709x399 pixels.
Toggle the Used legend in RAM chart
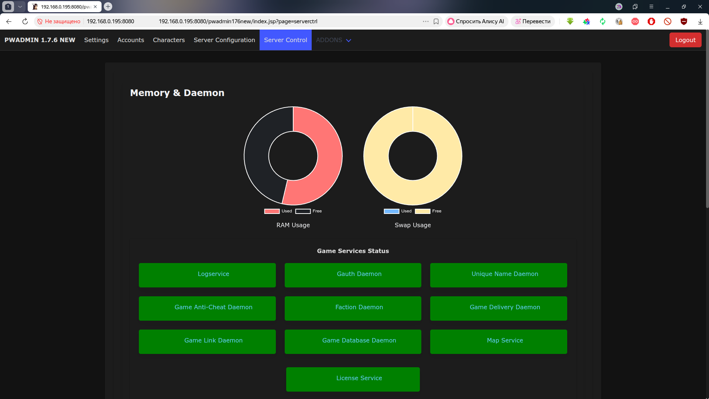[278, 211]
